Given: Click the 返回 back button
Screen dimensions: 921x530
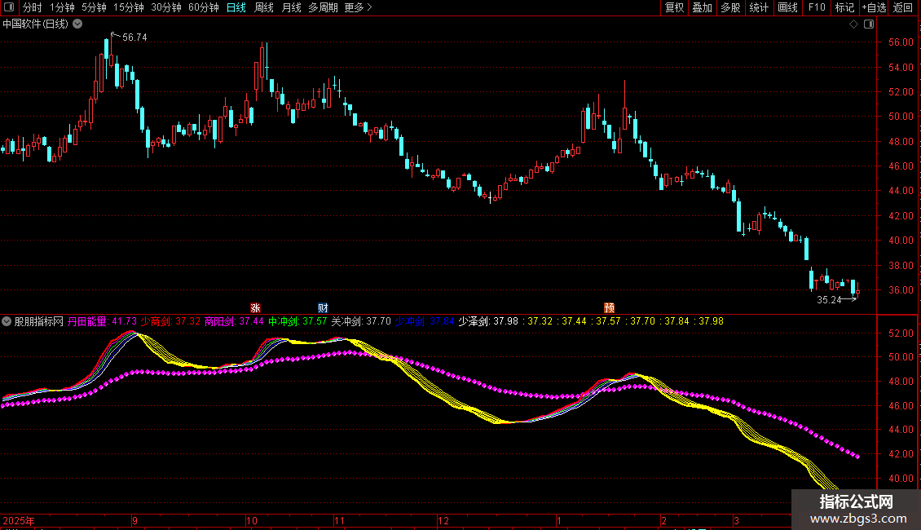Looking at the screenshot, I should 903,7.
